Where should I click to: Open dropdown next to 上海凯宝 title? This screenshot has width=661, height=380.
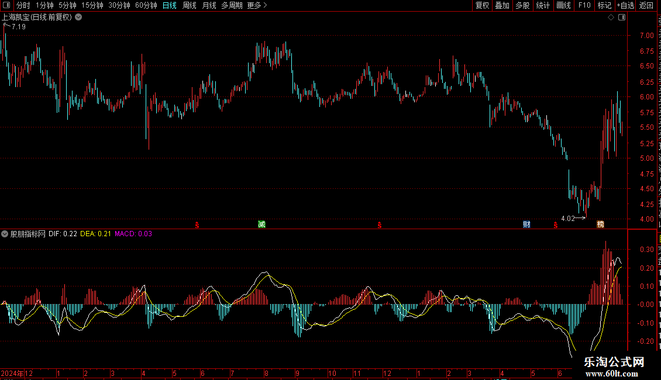click(78, 18)
